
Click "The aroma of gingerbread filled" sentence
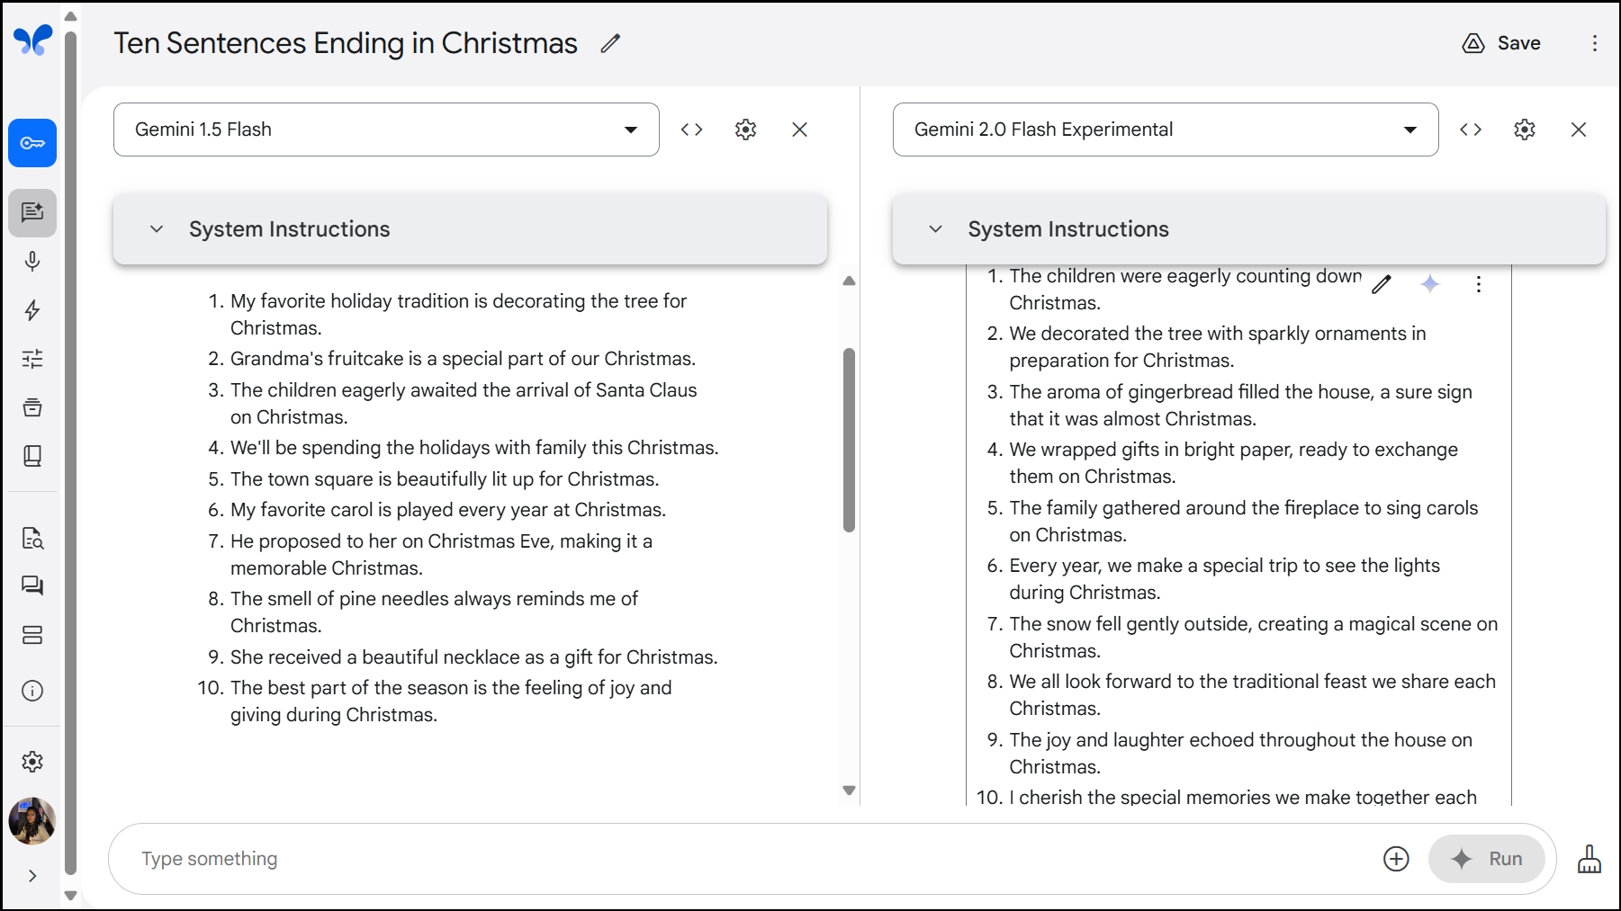[1241, 406]
